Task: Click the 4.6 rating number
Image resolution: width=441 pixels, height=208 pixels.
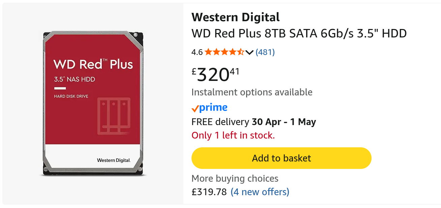Action: [x=197, y=52]
